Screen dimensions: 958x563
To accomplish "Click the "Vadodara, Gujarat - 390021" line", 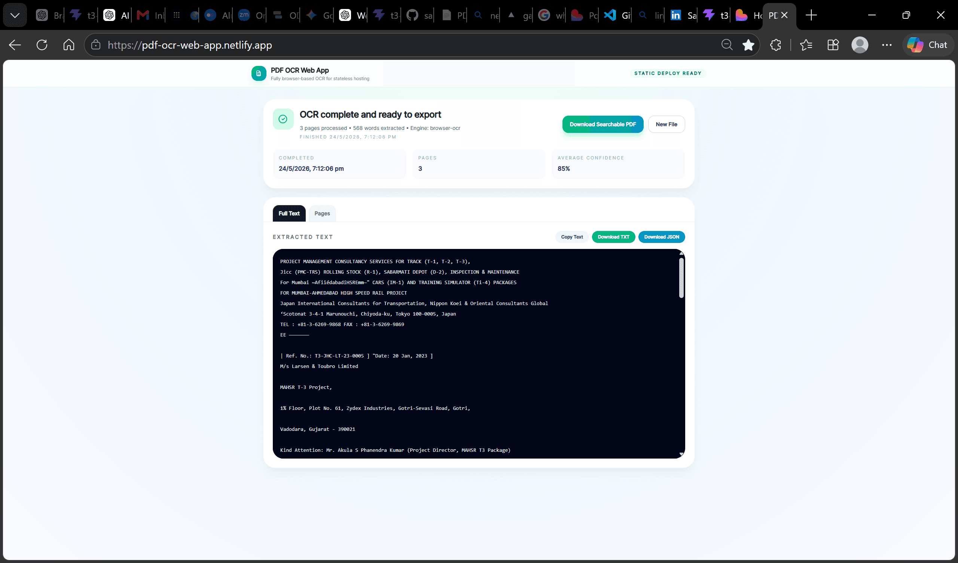I will (317, 429).
